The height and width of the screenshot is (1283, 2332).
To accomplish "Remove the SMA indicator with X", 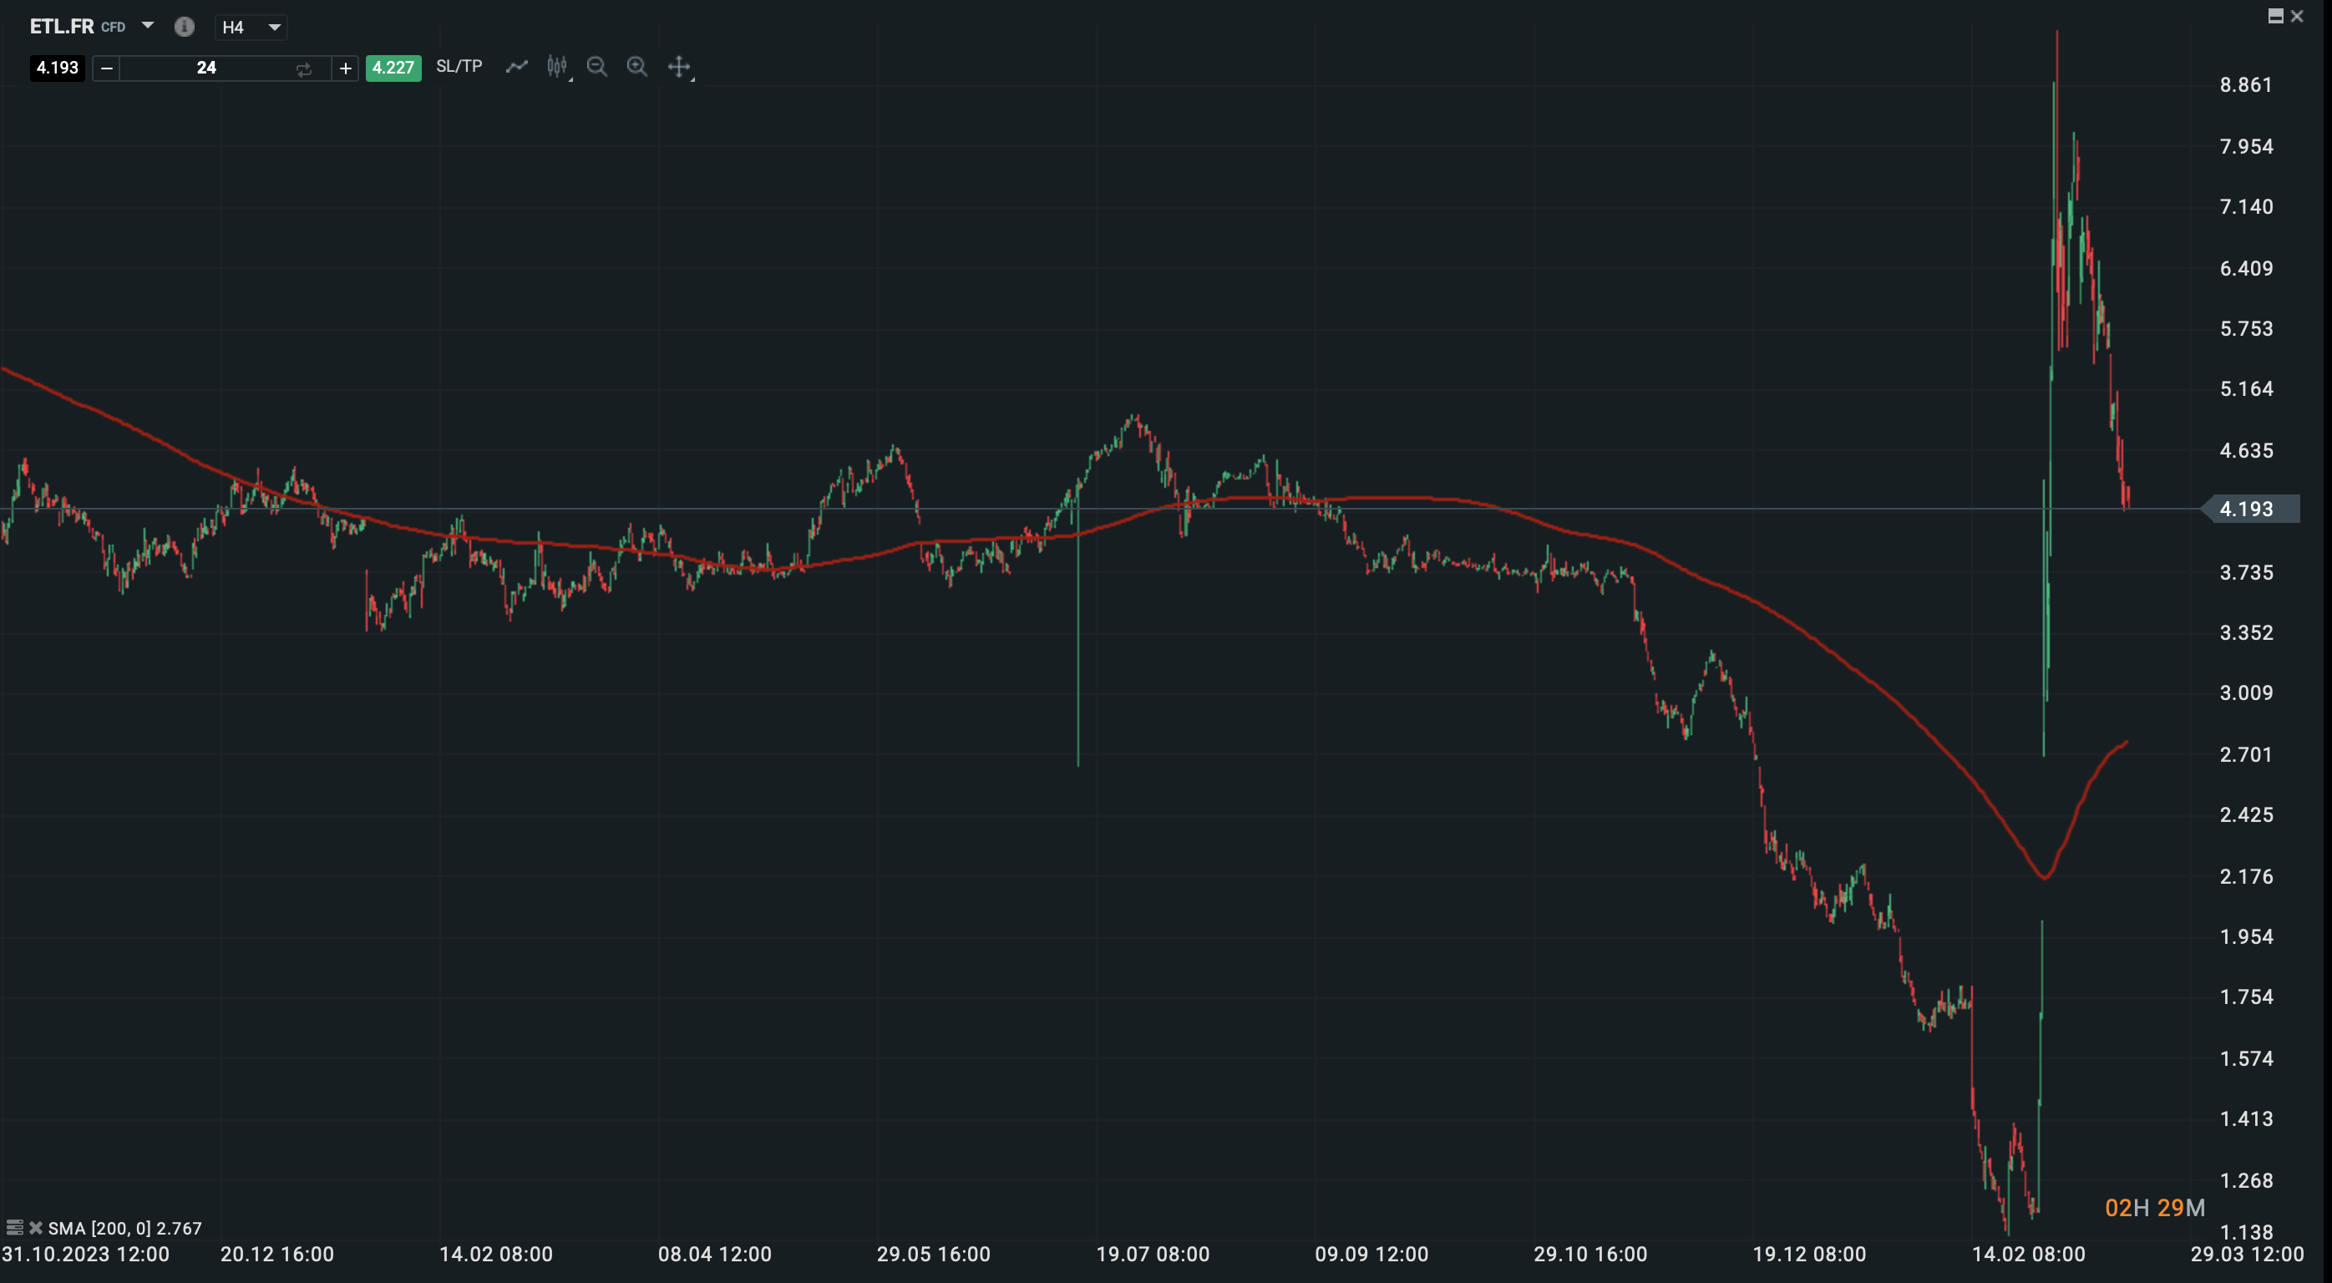I will point(35,1228).
